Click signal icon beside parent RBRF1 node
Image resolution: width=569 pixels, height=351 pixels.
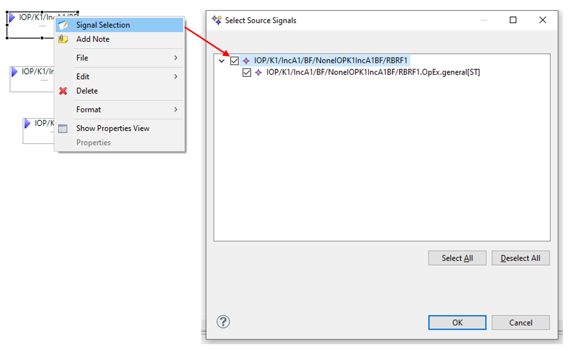coord(246,61)
